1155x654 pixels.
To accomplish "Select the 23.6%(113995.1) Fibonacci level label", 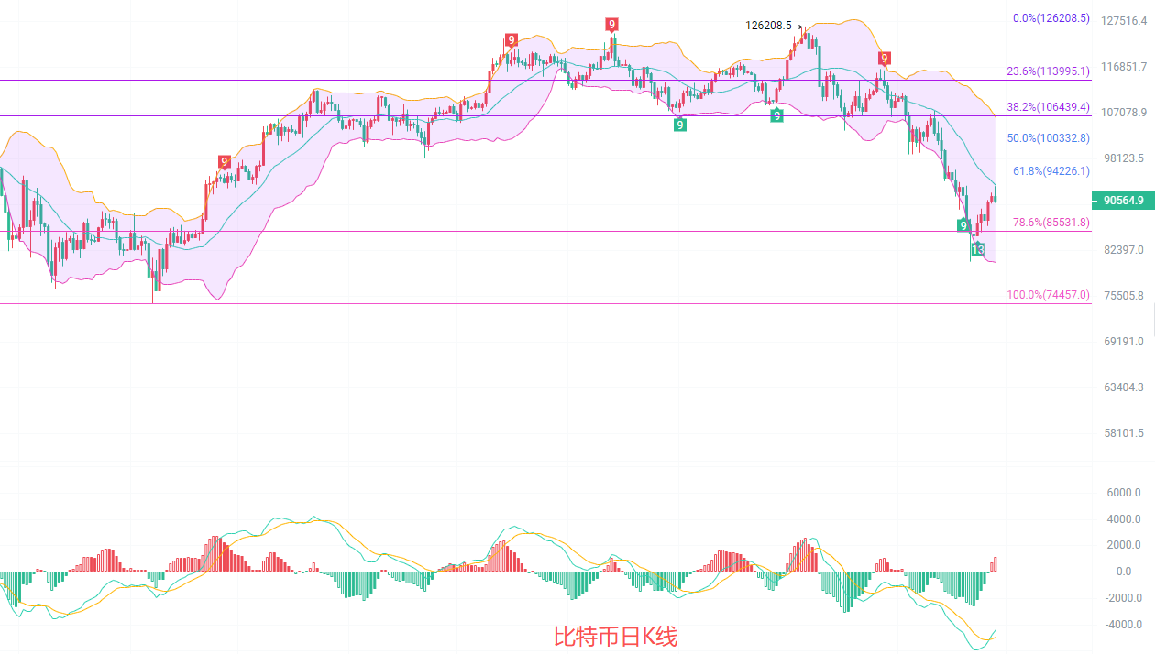I will pyautogui.click(x=1048, y=71).
